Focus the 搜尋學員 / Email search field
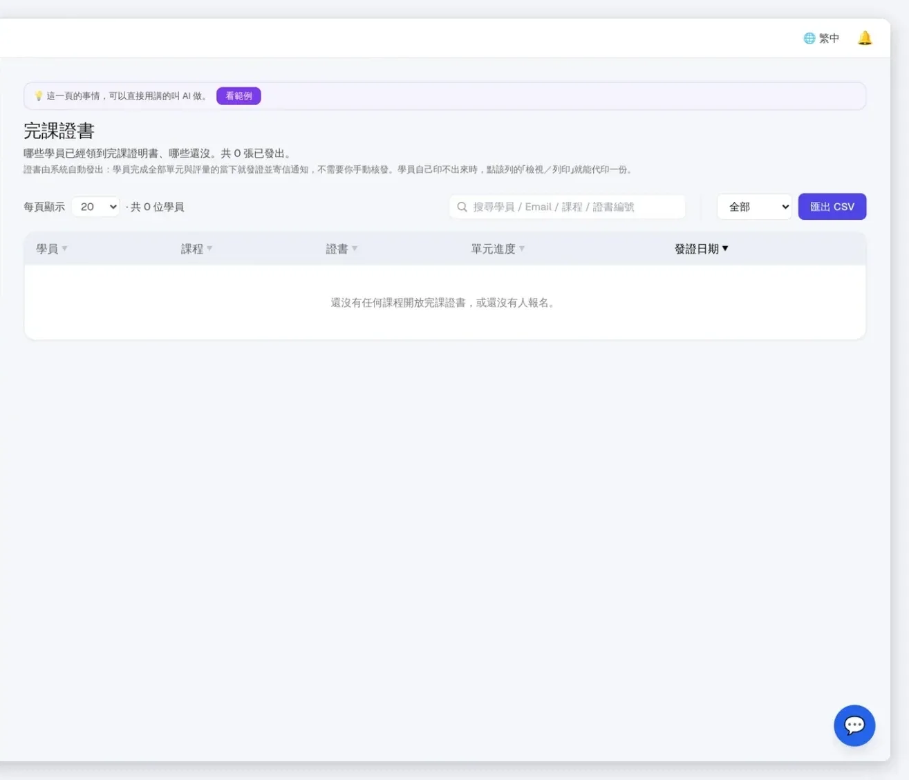Image resolution: width=909 pixels, height=780 pixels. (568, 207)
